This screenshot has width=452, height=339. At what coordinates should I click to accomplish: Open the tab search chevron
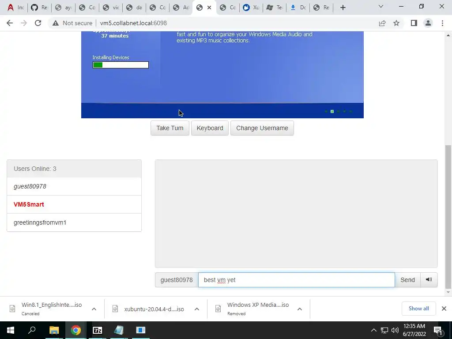381,6
